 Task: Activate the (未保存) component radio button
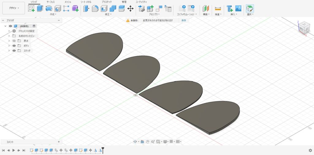coord(34,26)
